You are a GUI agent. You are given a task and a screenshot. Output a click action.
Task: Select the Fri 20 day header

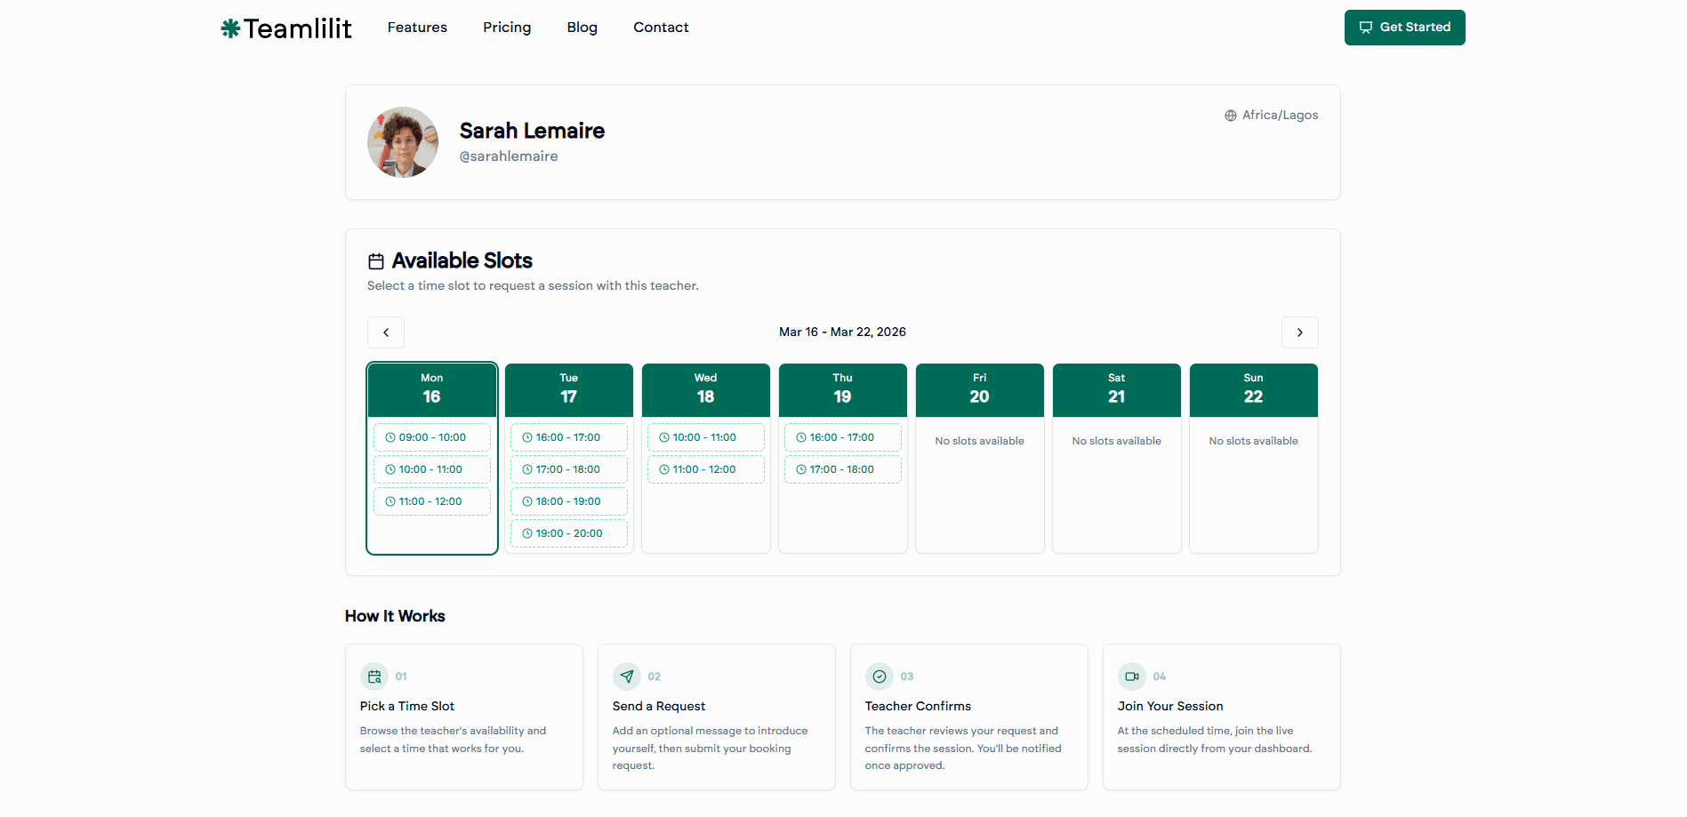click(x=979, y=389)
